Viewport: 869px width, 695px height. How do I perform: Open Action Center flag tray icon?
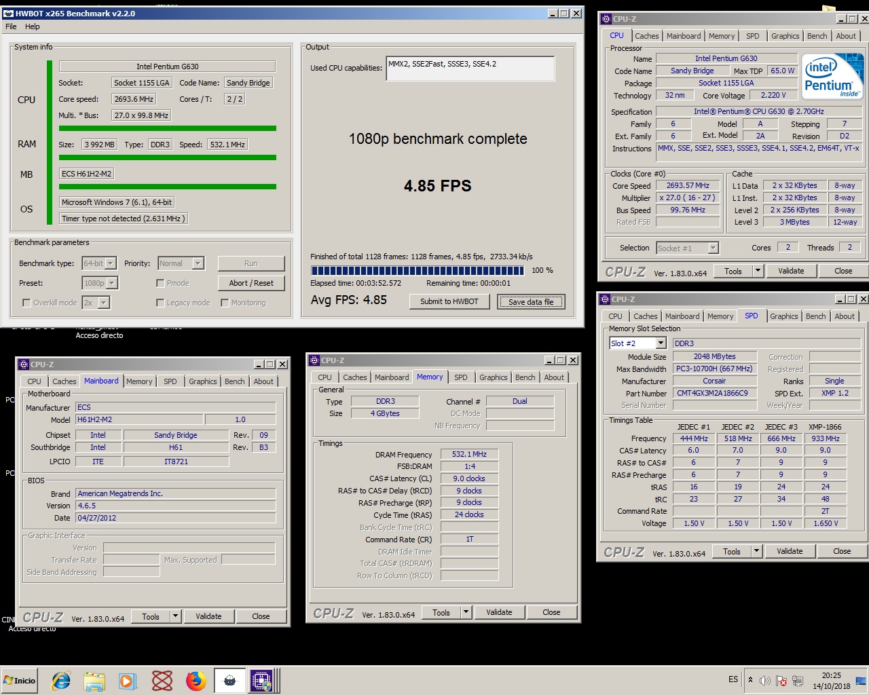click(781, 681)
